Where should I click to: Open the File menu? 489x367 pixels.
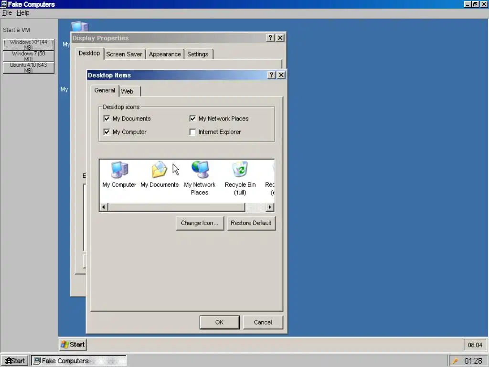7,13
